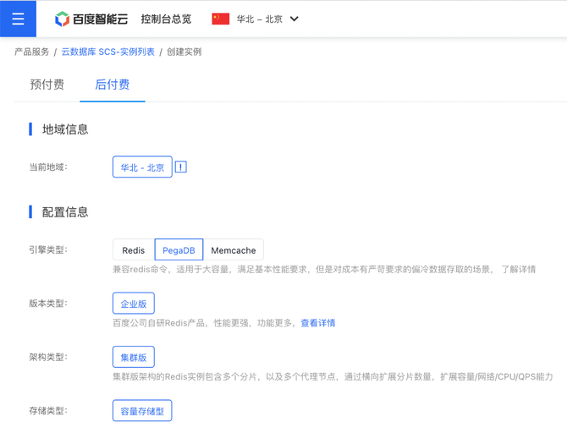Open the 华北 – 北京 region selector in header
Image resolution: width=567 pixels, height=427 pixels.
pyautogui.click(x=259, y=19)
